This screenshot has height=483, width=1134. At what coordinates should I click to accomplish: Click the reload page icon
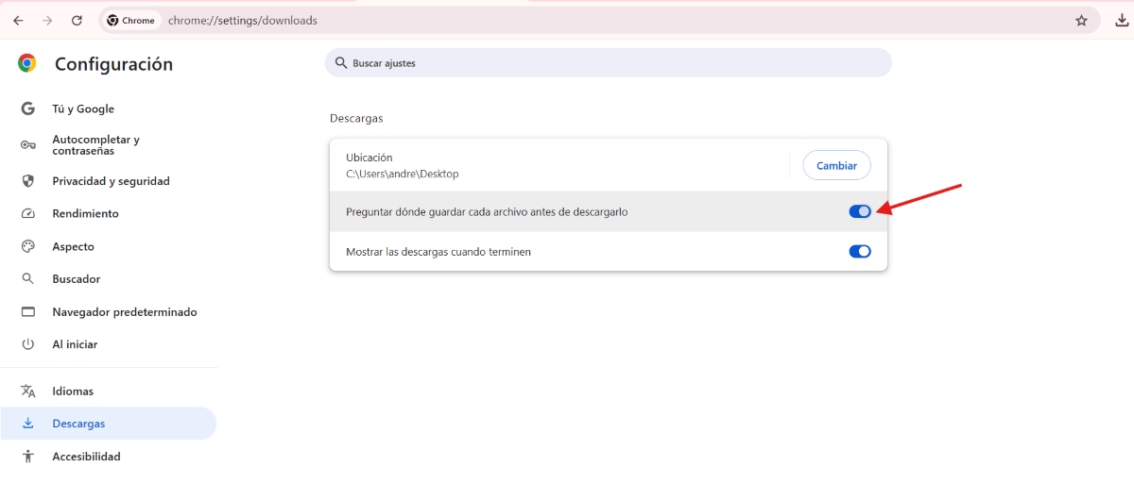point(77,21)
